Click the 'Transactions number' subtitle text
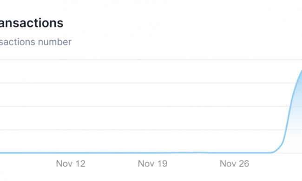Screen dimensions: 302x181 pos(36,42)
